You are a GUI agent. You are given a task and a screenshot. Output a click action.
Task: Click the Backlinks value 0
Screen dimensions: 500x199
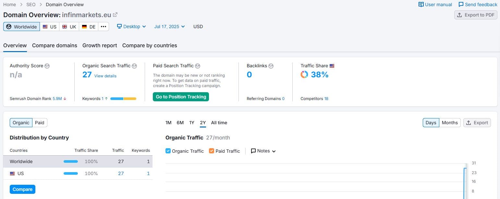coord(249,75)
